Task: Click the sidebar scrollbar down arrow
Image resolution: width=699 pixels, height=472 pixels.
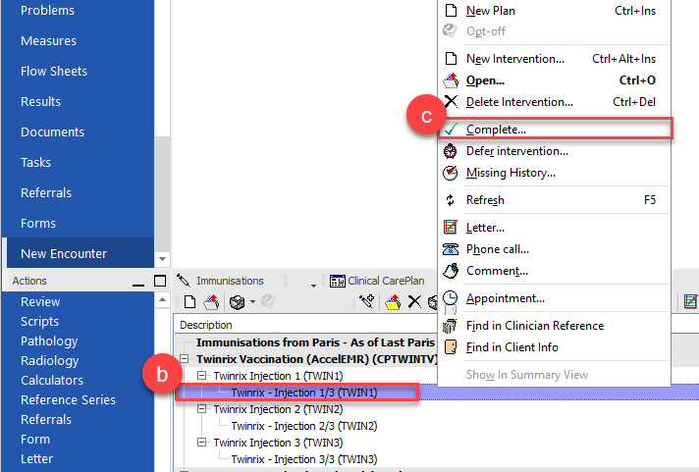Action: click(x=162, y=259)
